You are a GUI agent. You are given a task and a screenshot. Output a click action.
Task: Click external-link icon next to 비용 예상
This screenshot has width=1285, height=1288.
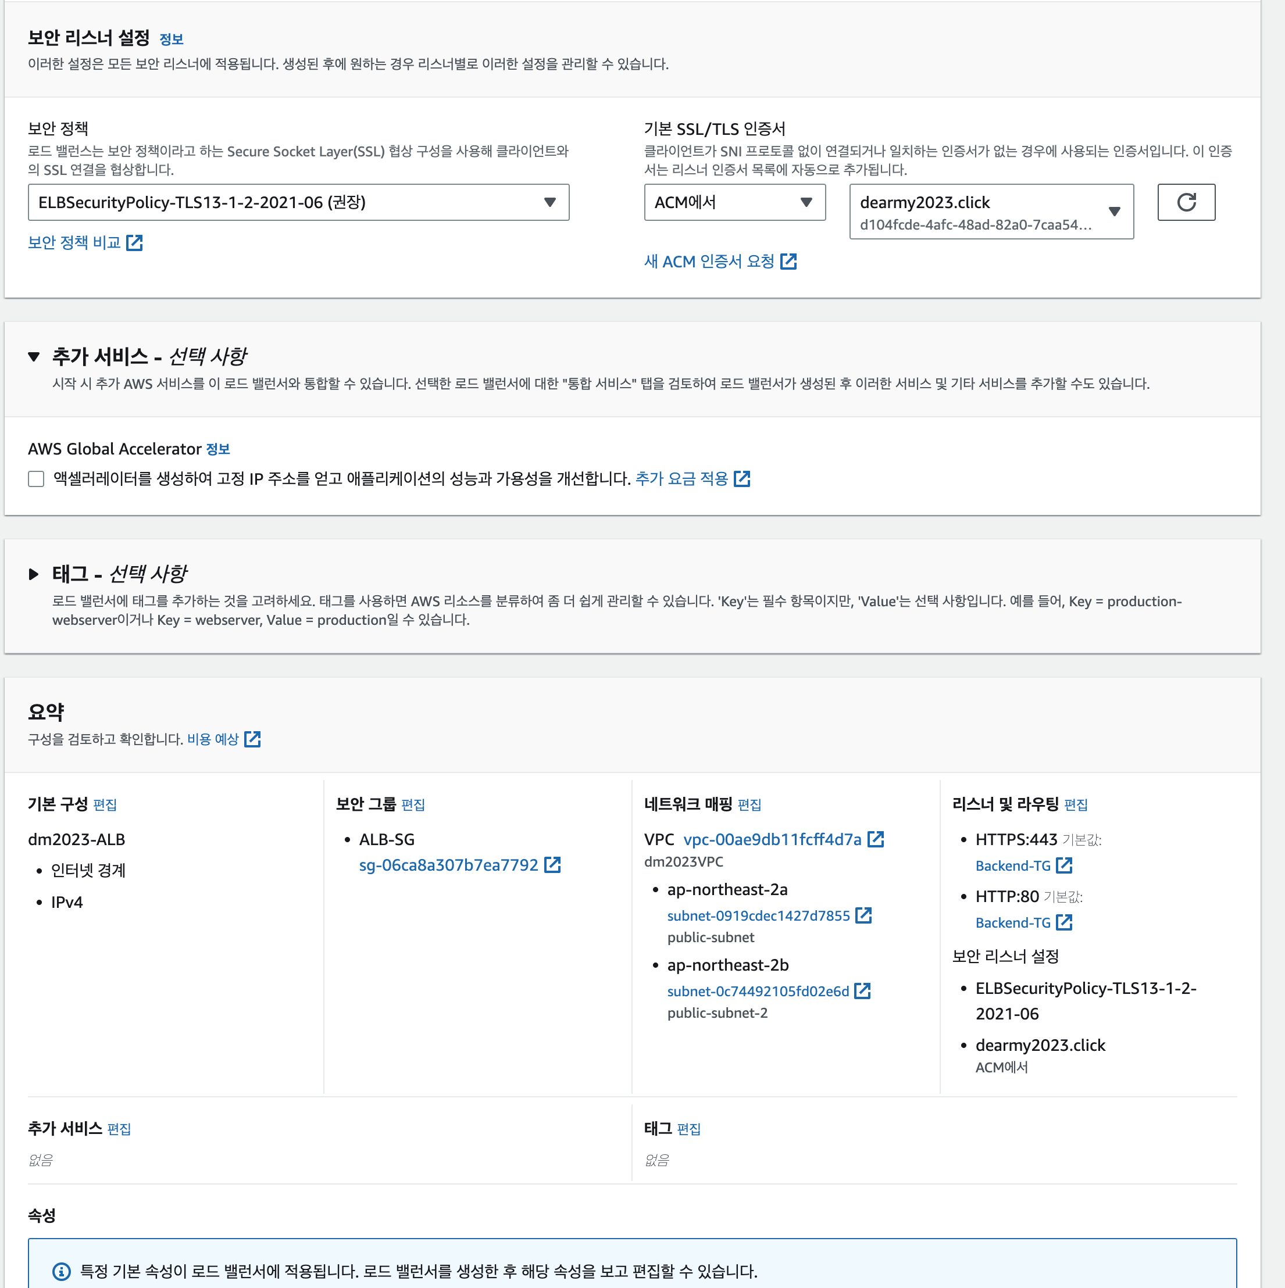pos(252,739)
